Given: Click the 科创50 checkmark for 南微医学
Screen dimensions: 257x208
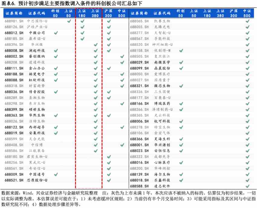Looking at the screenshot, I should [x=181, y=62].
